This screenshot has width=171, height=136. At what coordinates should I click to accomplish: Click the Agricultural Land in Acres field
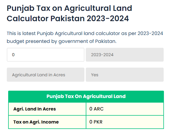click(45, 75)
